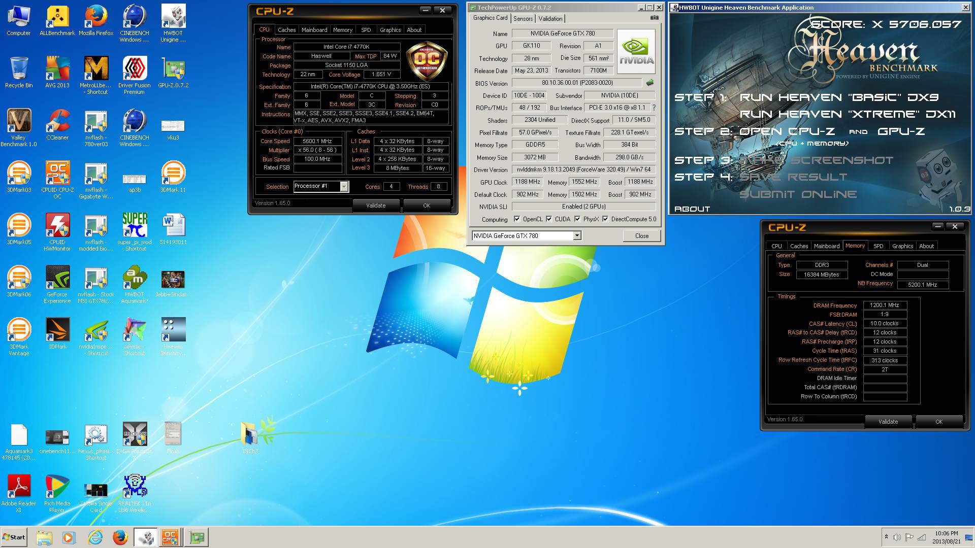Open SPD tab in top CPU-Z window
975x548 pixels.
[366, 30]
